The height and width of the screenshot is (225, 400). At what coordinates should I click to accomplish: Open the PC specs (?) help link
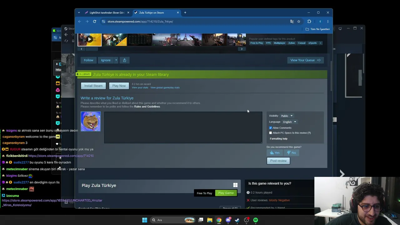309,133
